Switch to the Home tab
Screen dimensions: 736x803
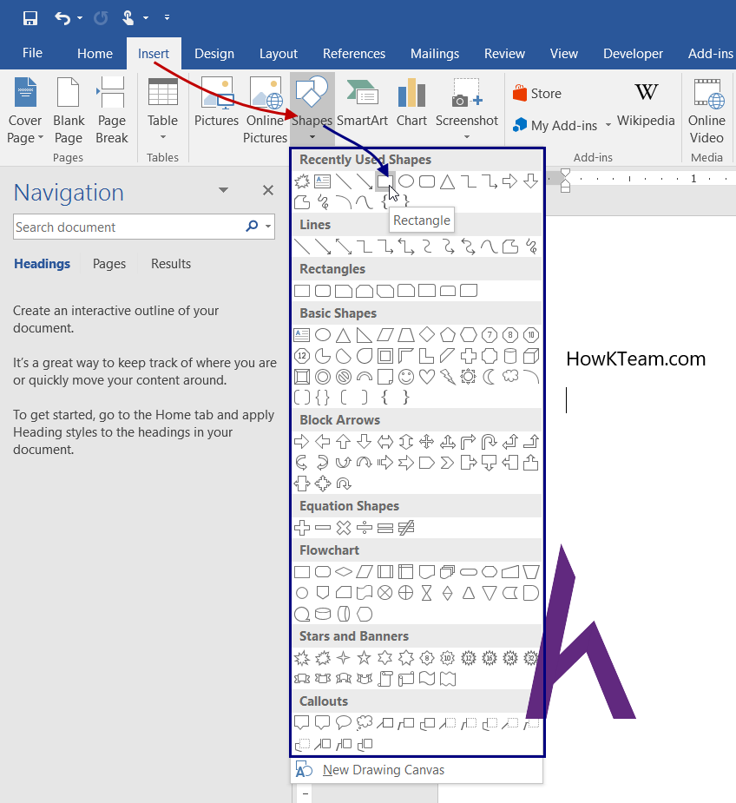coord(95,54)
